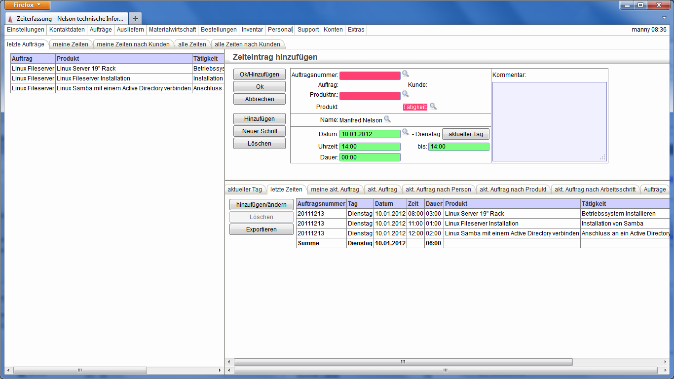Open new browser tab with plus icon
This screenshot has width=674, height=379.
pyautogui.click(x=135, y=18)
